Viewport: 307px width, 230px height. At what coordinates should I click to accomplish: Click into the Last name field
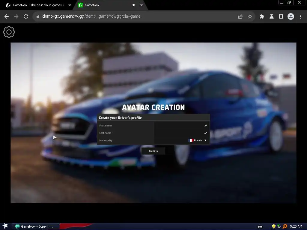pyautogui.click(x=182, y=133)
